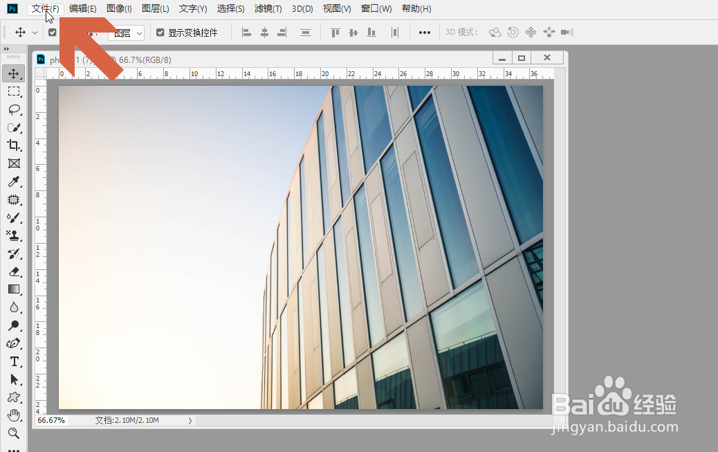This screenshot has width=718, height=452.
Task: Close the document window
Action: (x=546, y=57)
